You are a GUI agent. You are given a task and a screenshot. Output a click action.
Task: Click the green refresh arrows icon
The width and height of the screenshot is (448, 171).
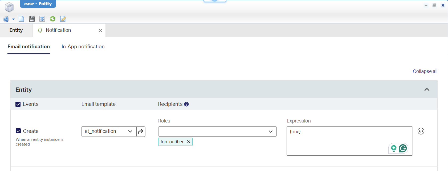53,19
